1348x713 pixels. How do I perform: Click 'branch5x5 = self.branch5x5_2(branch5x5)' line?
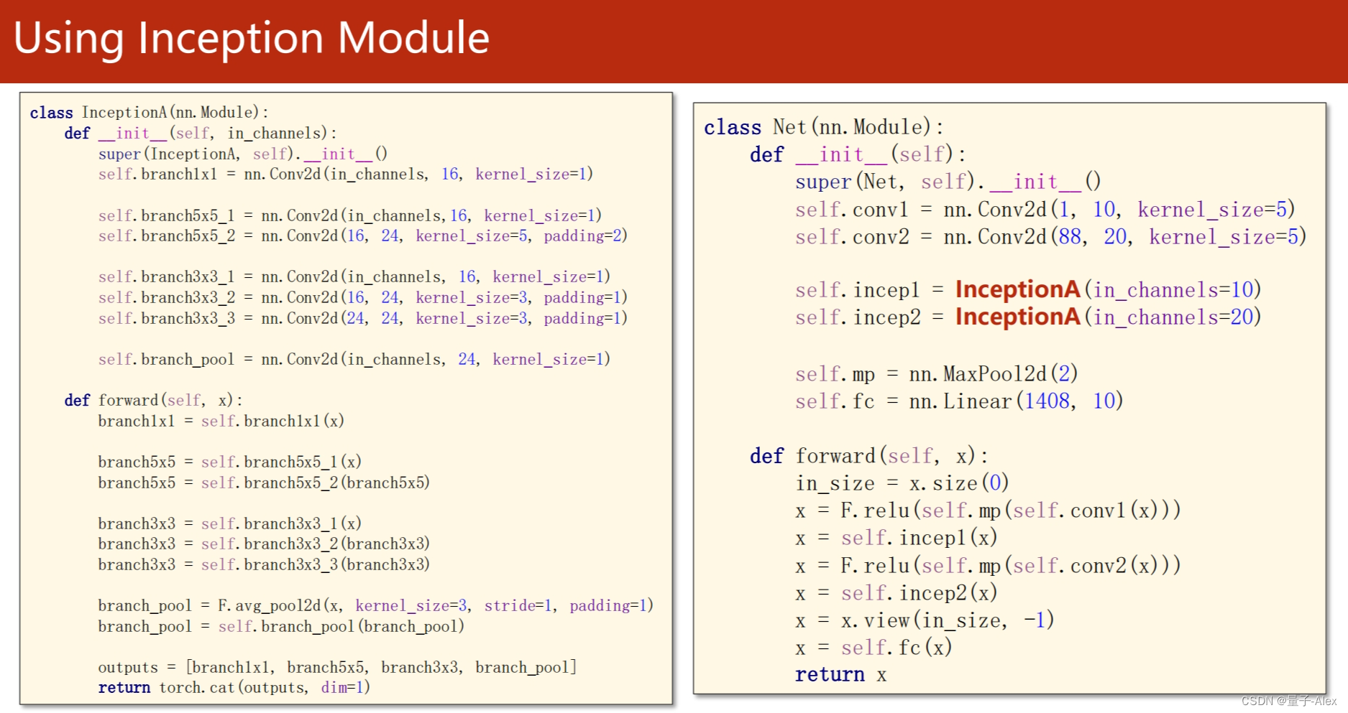(x=264, y=483)
